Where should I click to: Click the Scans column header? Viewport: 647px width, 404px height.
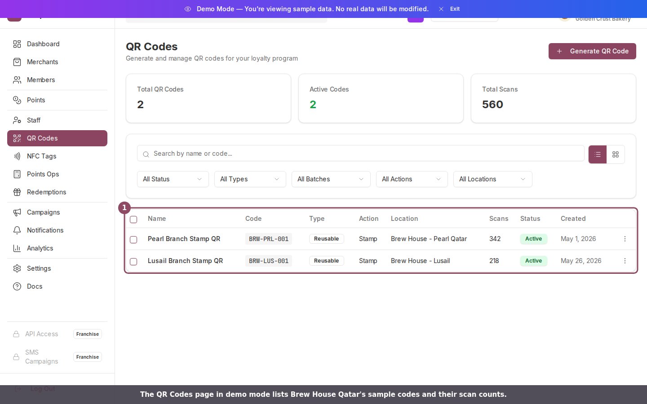[499, 219]
